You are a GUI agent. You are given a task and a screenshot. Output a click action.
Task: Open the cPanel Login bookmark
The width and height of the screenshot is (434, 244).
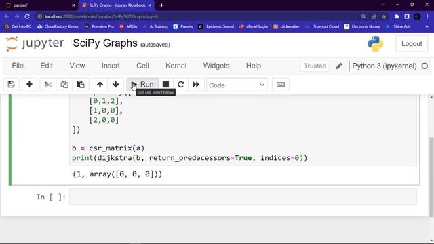253,26
